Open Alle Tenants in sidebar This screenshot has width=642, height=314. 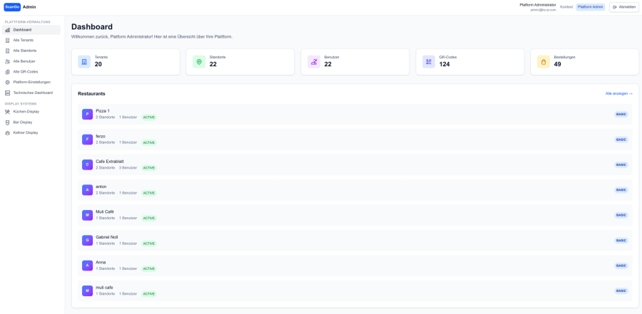coord(23,40)
